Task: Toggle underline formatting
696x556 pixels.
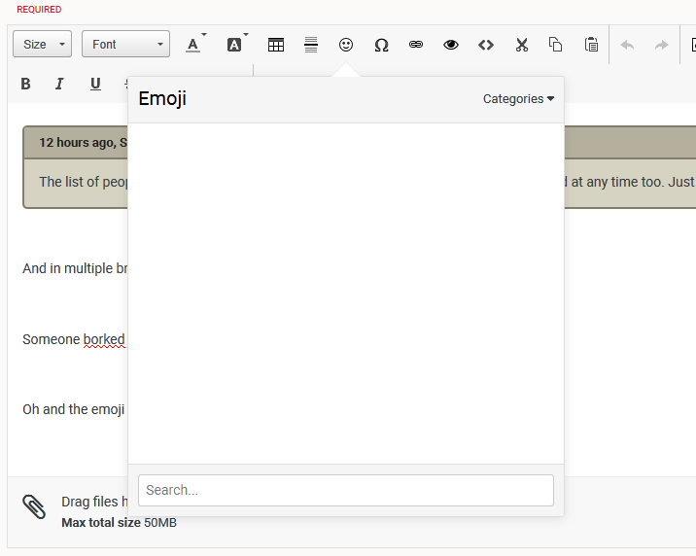Action: [x=95, y=84]
